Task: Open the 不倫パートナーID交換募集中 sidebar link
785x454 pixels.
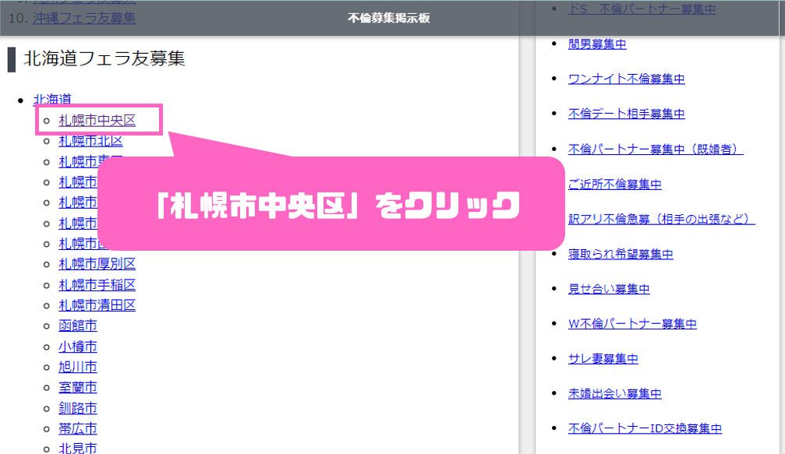Action: click(645, 429)
